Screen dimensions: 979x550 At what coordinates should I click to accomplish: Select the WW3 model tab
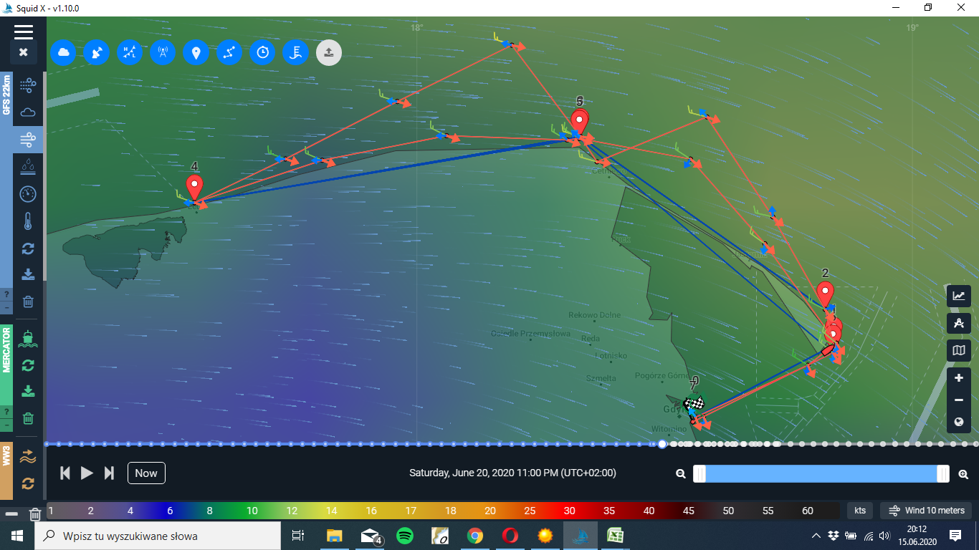(6, 455)
